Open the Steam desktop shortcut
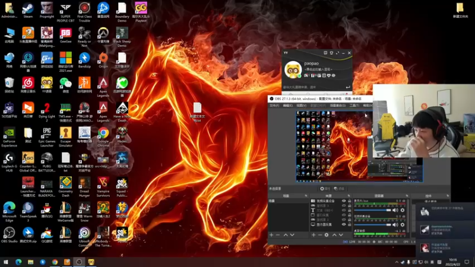 (x=28, y=10)
